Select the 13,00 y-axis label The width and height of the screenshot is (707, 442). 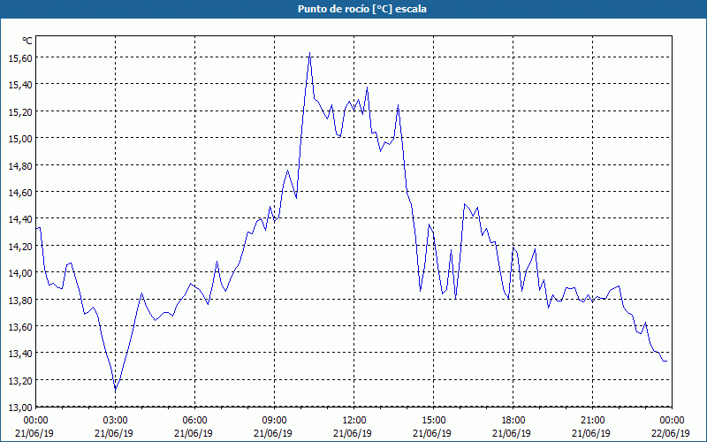[20, 407]
